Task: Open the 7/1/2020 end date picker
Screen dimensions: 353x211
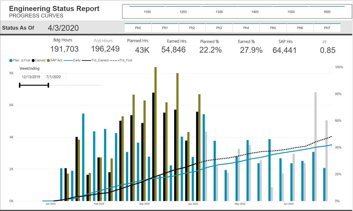Action: click(x=55, y=77)
